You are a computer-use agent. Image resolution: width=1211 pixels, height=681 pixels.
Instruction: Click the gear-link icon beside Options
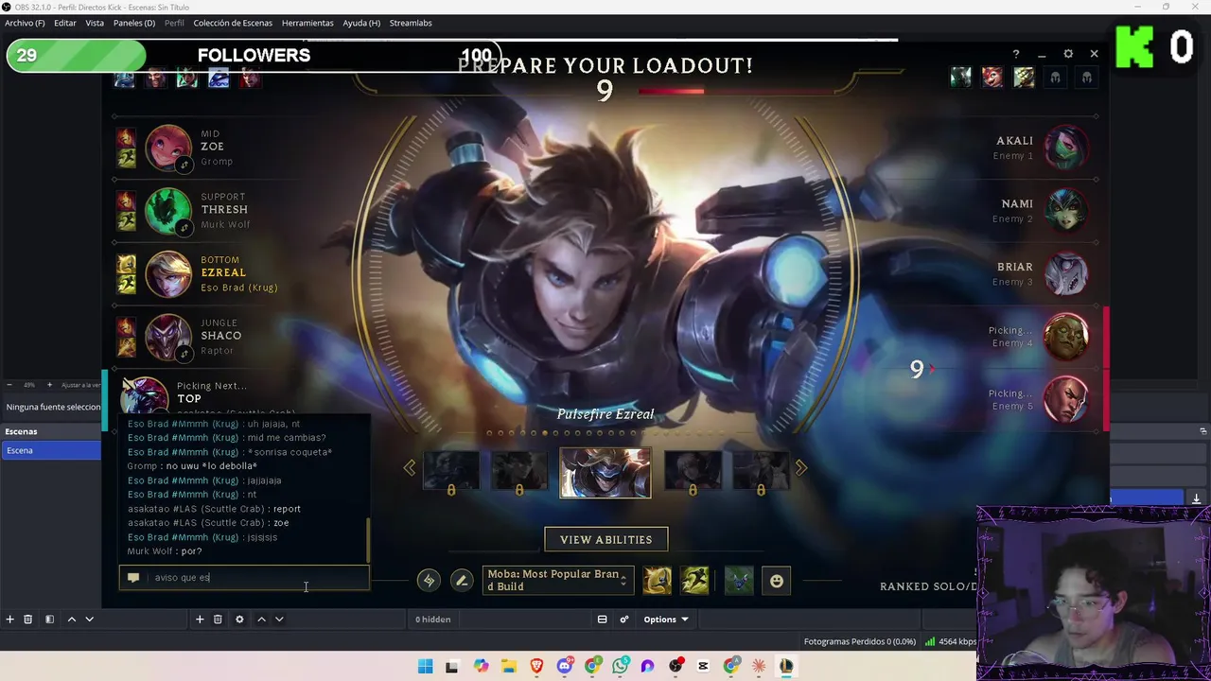(624, 620)
